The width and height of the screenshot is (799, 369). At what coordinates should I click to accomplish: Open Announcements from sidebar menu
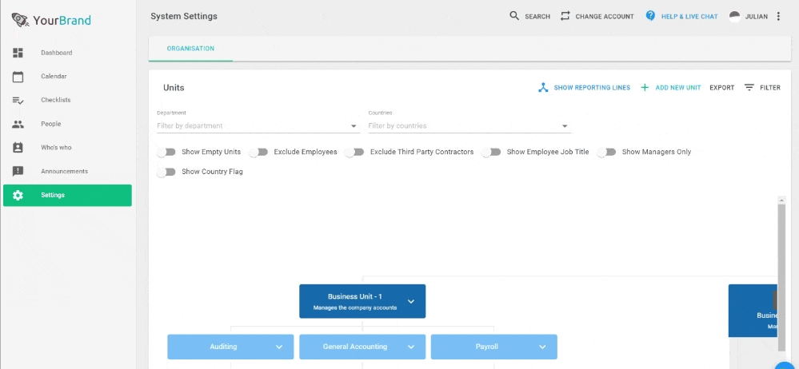click(67, 171)
